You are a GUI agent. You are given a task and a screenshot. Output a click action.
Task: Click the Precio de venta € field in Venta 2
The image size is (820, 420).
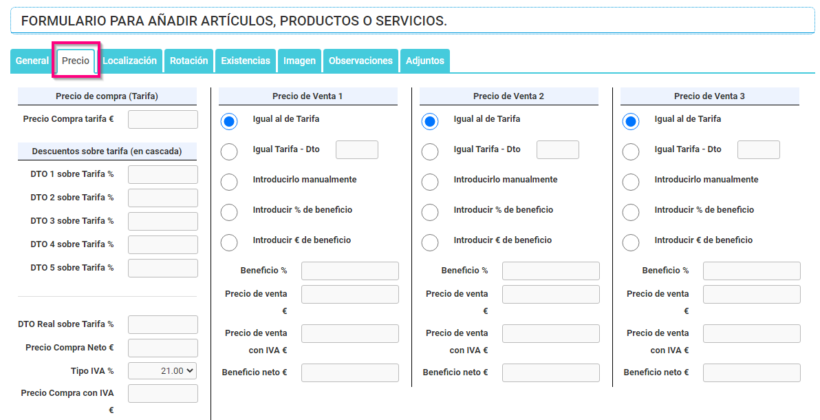pos(550,294)
